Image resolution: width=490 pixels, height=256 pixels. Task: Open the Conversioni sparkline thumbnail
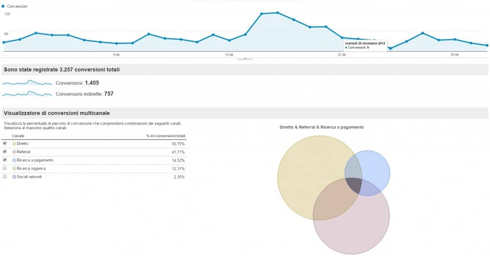coord(27,83)
